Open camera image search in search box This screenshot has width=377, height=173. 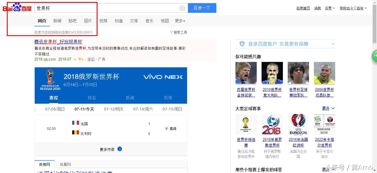(x=182, y=8)
